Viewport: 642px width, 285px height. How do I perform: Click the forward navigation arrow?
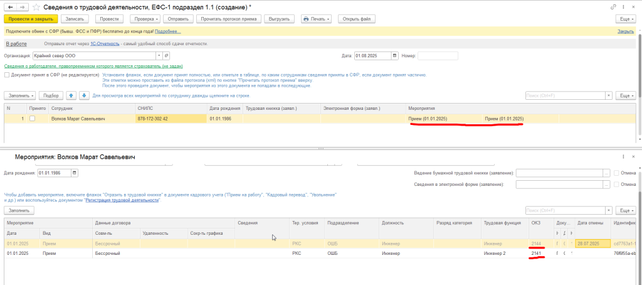pos(22,6)
